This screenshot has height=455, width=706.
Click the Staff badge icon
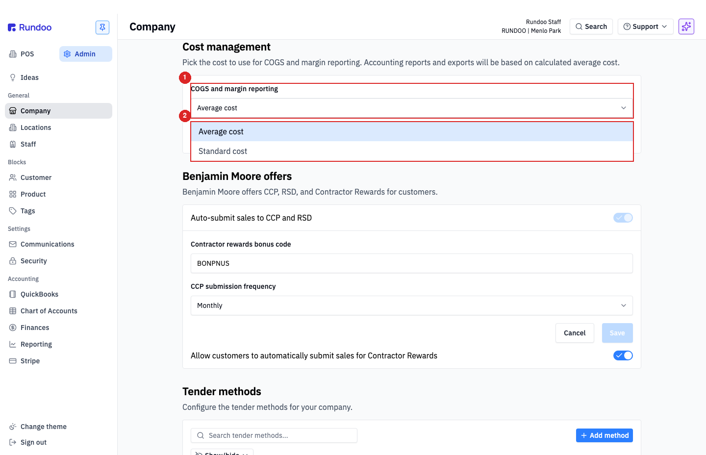[x=13, y=144]
